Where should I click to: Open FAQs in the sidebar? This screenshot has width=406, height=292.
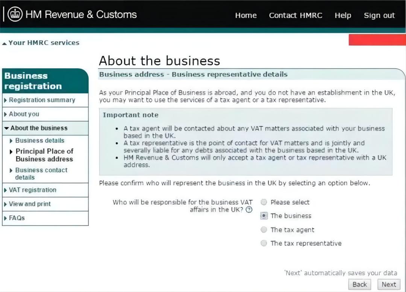[17, 218]
